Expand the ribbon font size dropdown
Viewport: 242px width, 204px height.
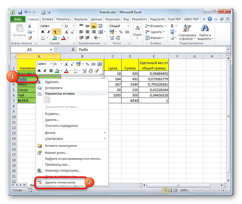(x=73, y=26)
